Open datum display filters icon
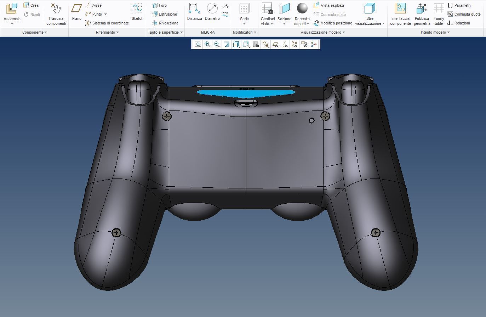The image size is (486, 317). pos(265,44)
